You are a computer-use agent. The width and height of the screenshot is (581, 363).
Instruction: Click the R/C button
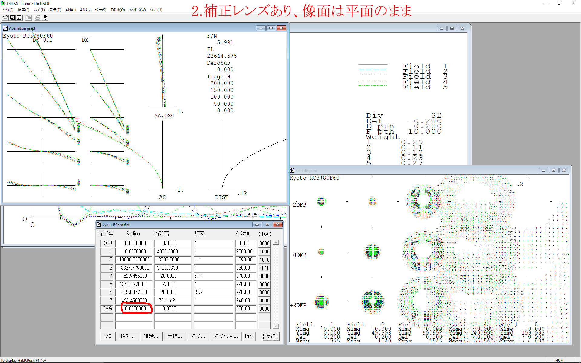point(108,336)
